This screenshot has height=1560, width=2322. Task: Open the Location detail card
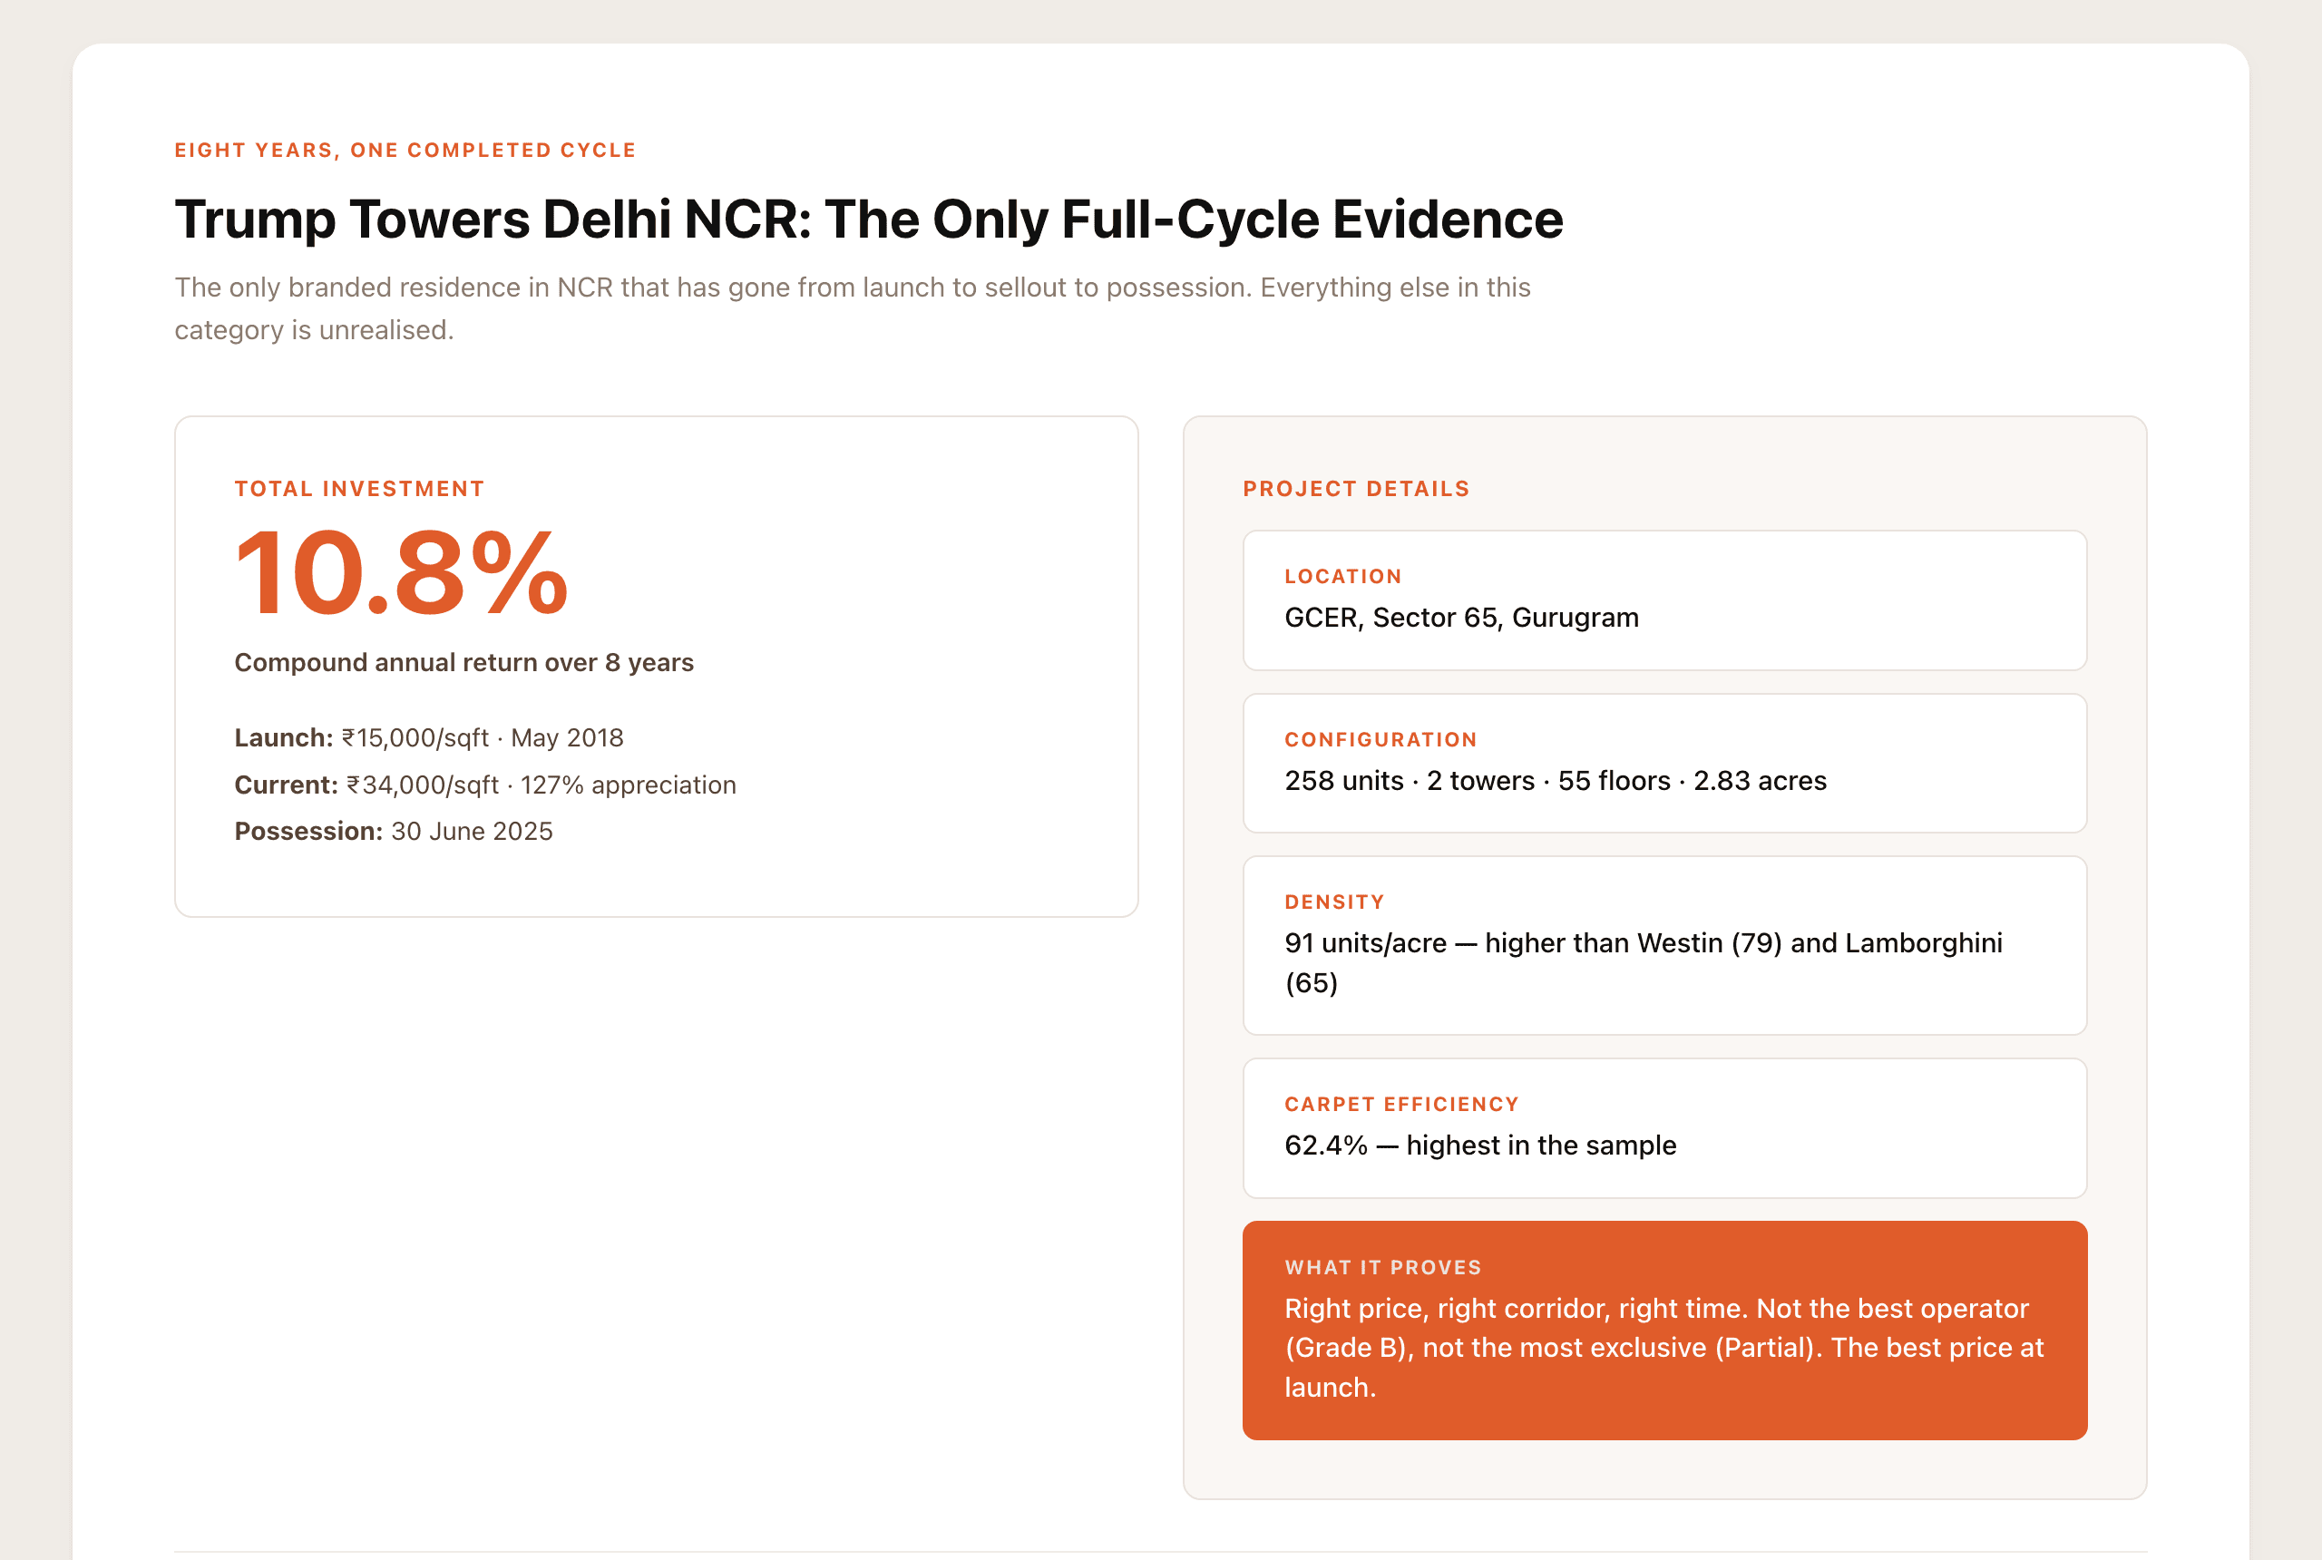coord(1664,600)
